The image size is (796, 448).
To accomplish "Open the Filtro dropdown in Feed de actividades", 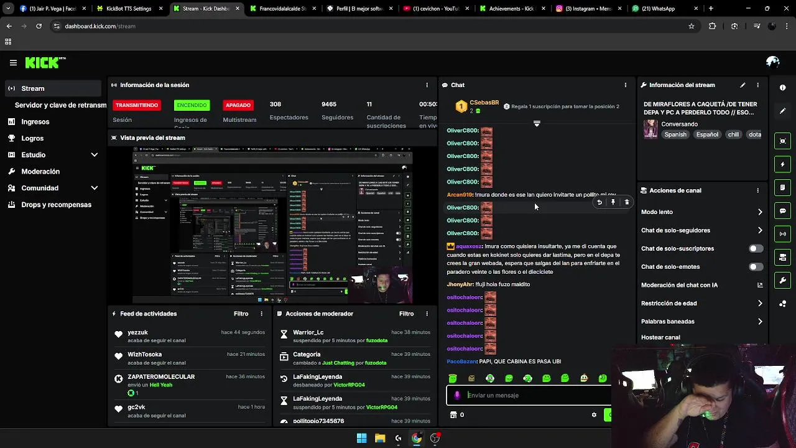I will point(241,314).
